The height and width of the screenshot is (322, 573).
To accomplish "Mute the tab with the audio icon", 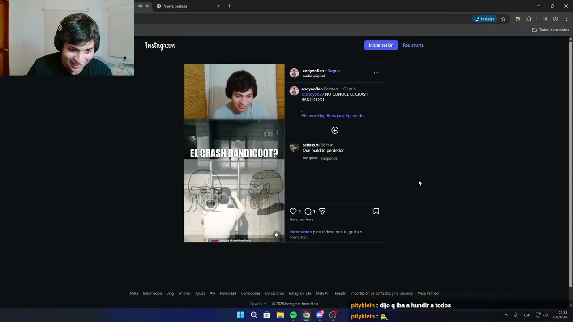I will tap(140, 6).
